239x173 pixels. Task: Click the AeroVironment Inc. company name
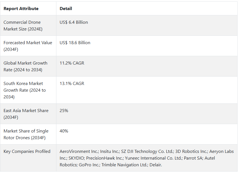tap(79, 151)
